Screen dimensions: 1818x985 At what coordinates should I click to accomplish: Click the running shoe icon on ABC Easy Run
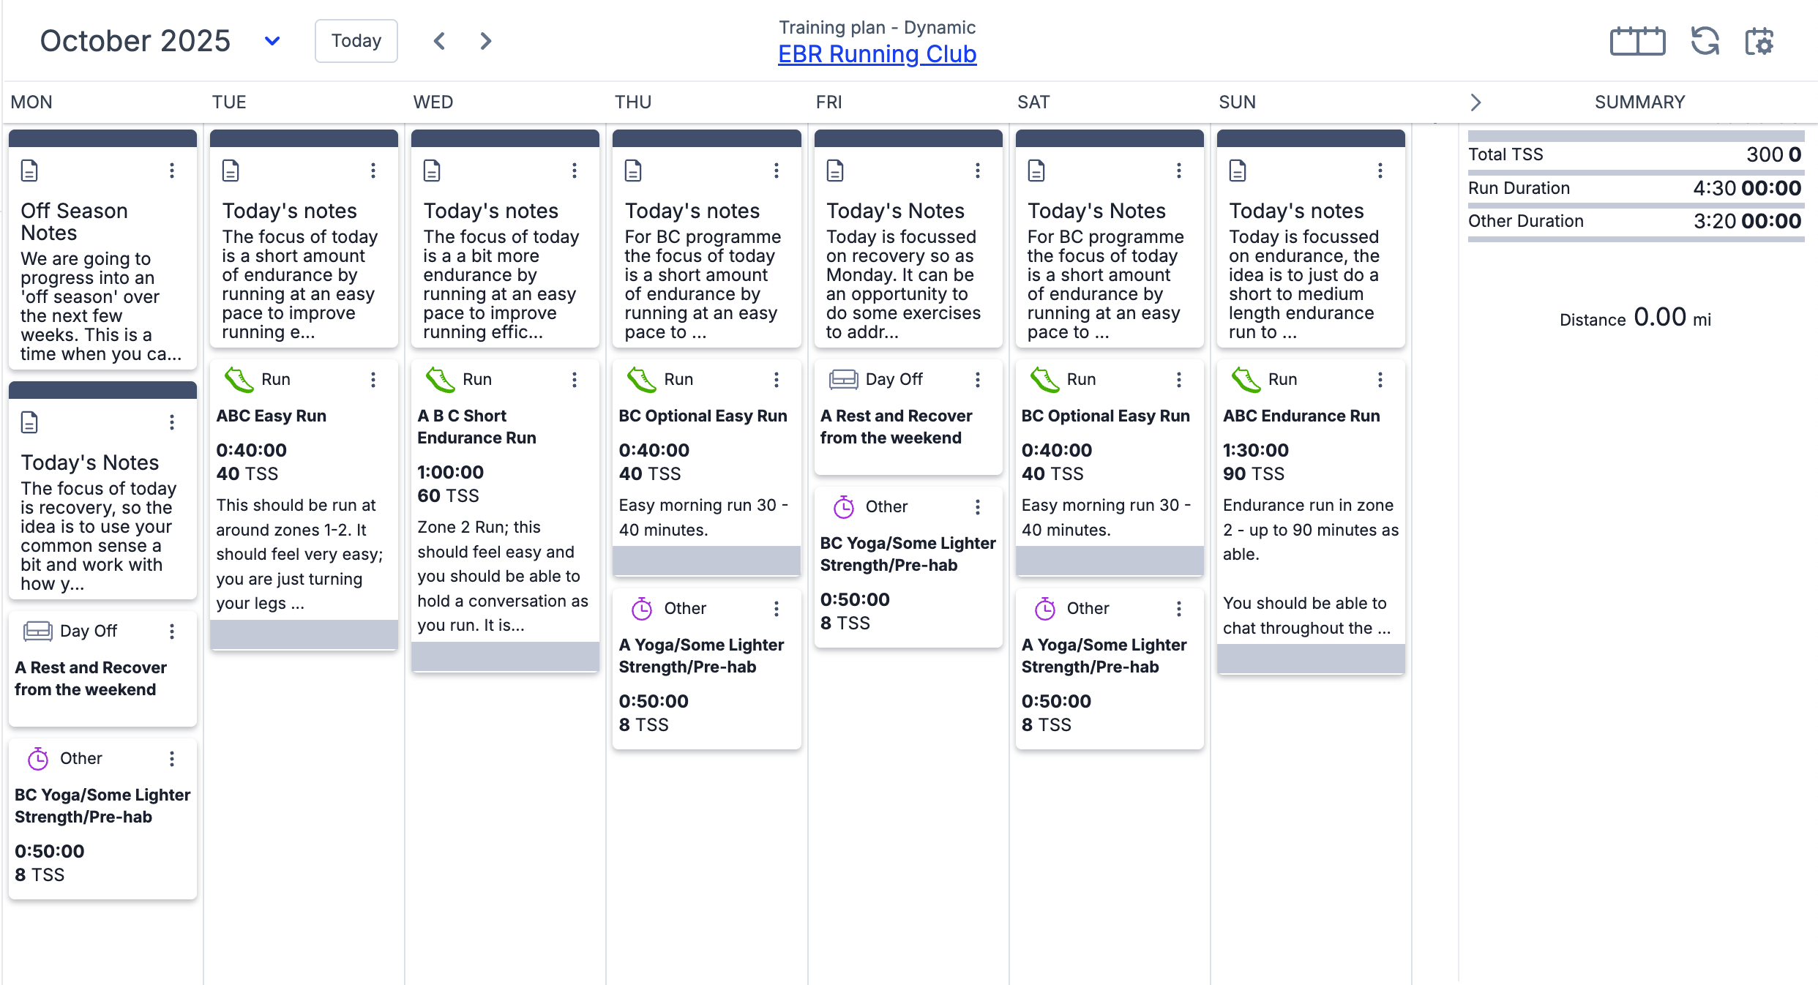pos(239,380)
